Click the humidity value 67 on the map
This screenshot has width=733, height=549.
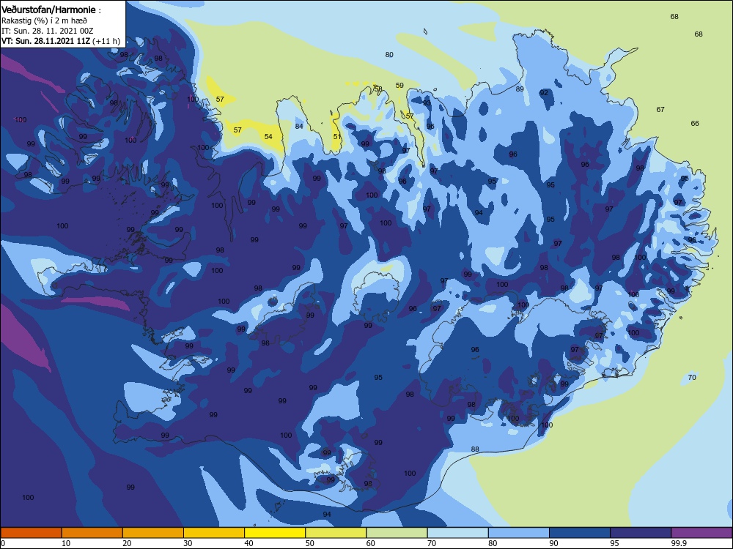point(660,110)
